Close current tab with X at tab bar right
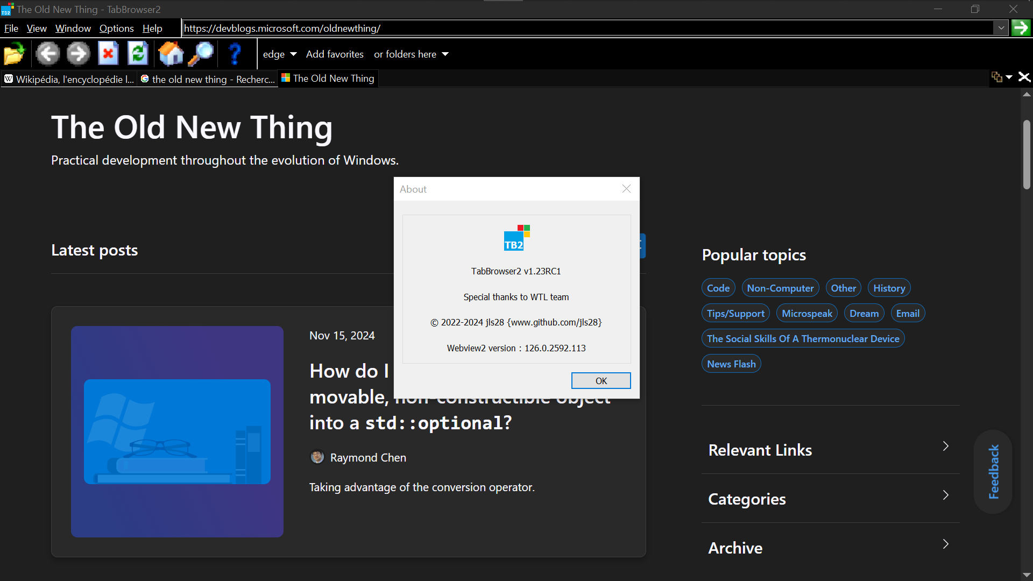 click(x=1024, y=77)
